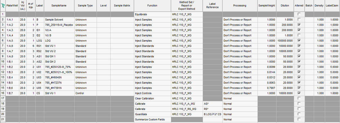Click the Dilution column header

[285, 6]
